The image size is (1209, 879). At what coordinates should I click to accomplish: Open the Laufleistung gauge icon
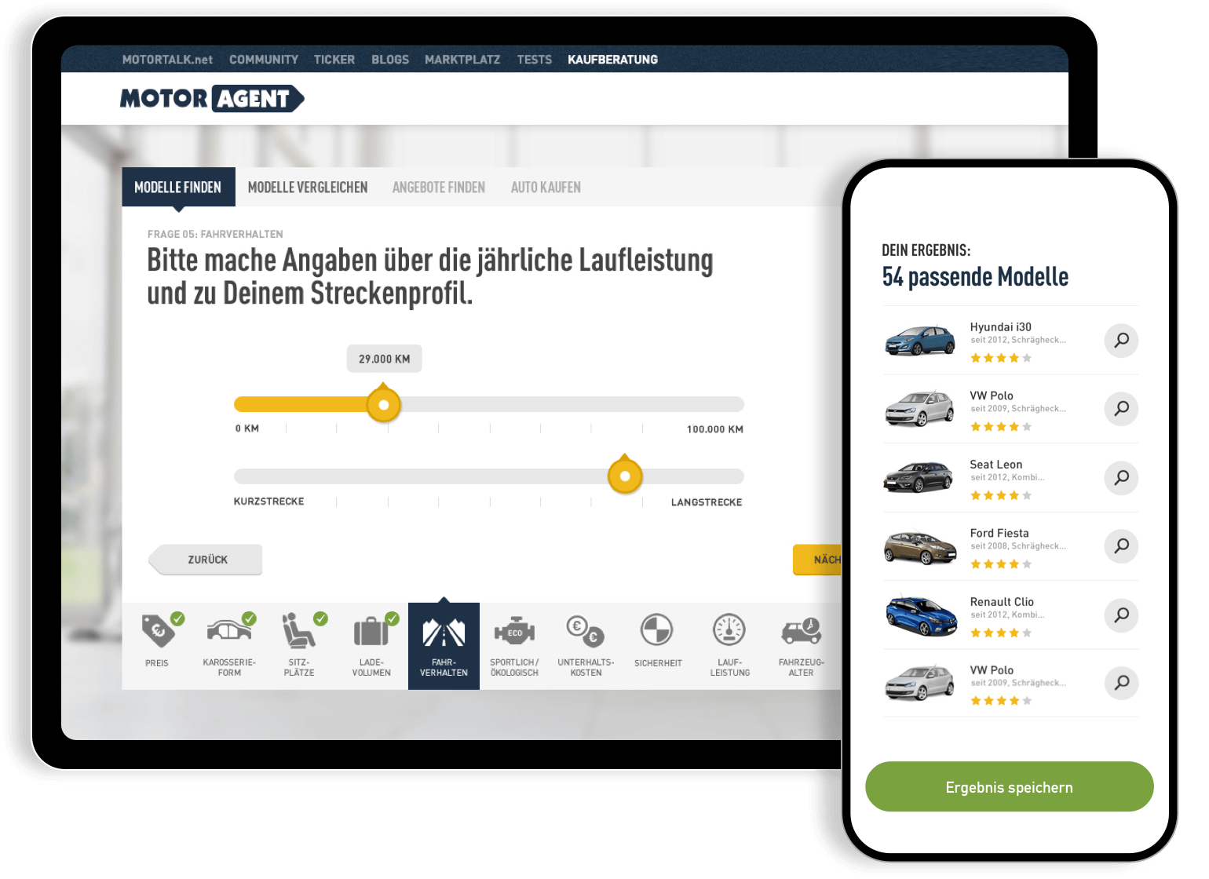(729, 629)
